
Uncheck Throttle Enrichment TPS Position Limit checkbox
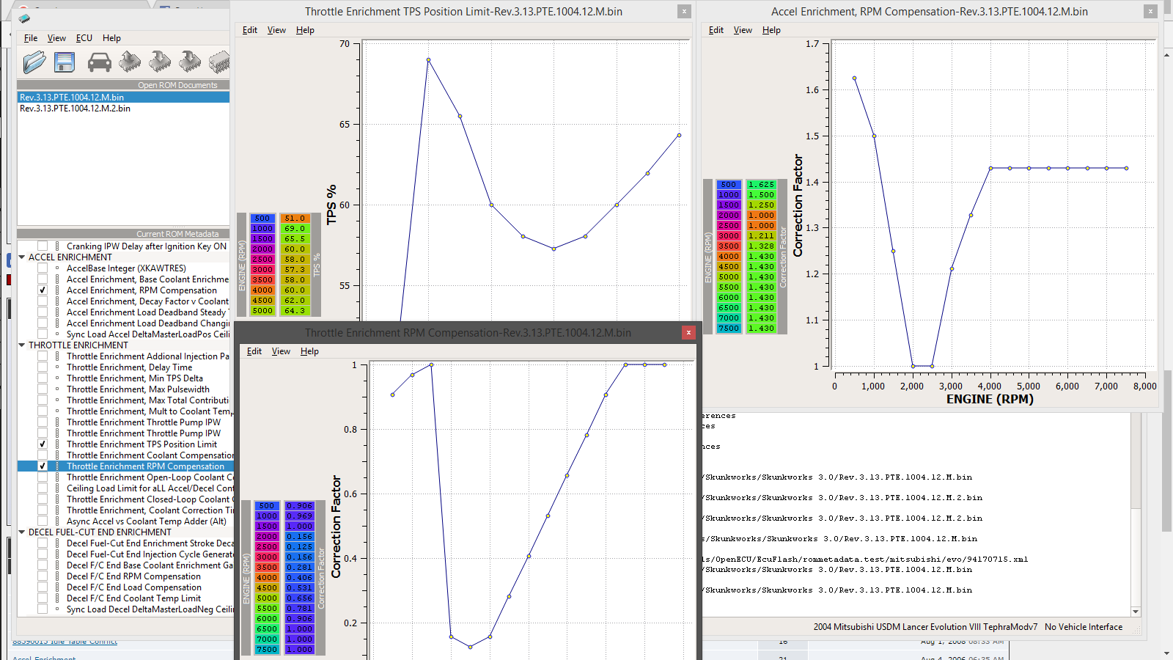(43, 444)
